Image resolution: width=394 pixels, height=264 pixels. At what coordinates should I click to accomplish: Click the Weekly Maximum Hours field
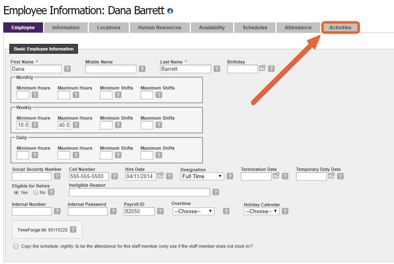(64, 125)
